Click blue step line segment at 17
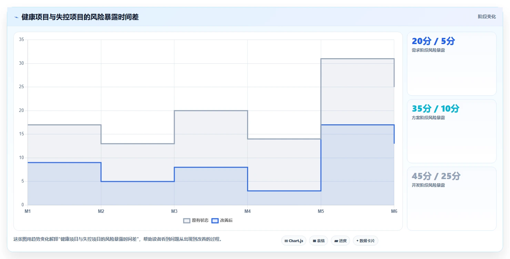 click(x=357, y=125)
